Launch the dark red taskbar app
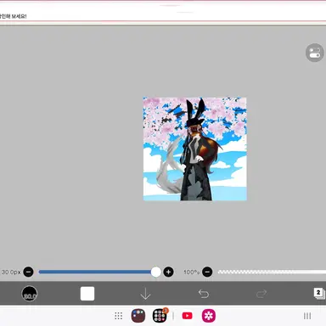The image size is (326, 326). click(x=138, y=316)
